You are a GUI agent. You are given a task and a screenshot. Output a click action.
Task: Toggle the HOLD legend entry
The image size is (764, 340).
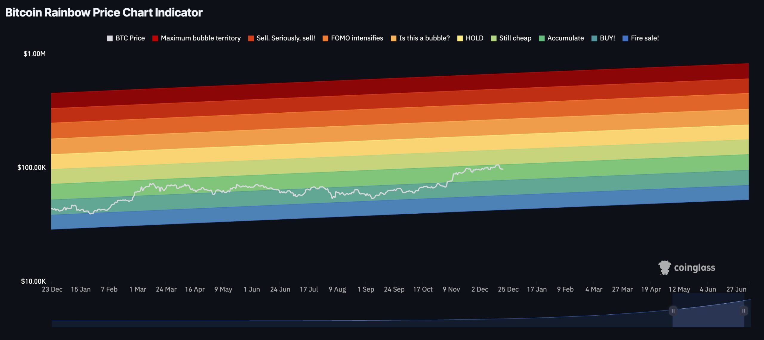pyautogui.click(x=470, y=38)
